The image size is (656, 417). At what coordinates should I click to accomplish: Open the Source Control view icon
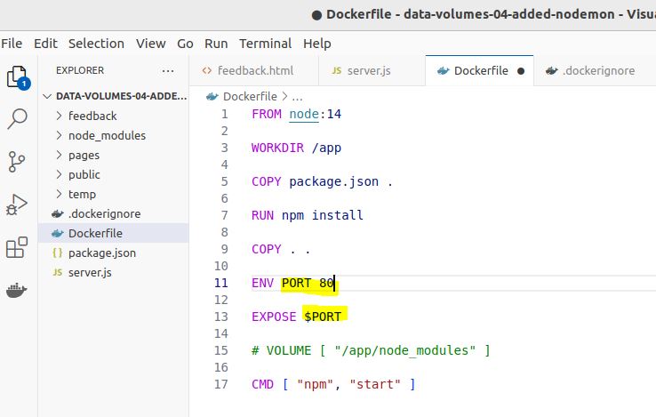(17, 162)
